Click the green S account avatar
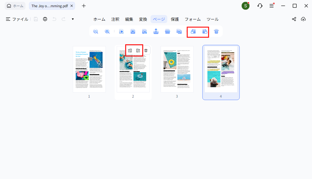The image size is (312, 179). [x=246, y=6]
